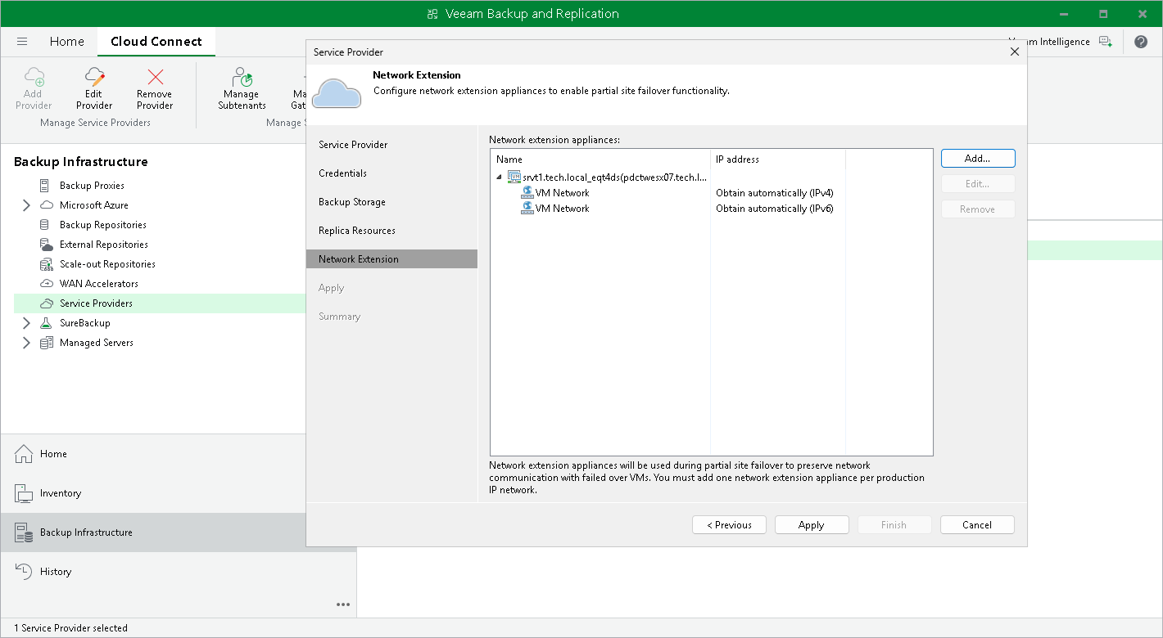Select the Scale-out Repositories icon
This screenshot has width=1163, height=638.
pyautogui.click(x=46, y=264)
